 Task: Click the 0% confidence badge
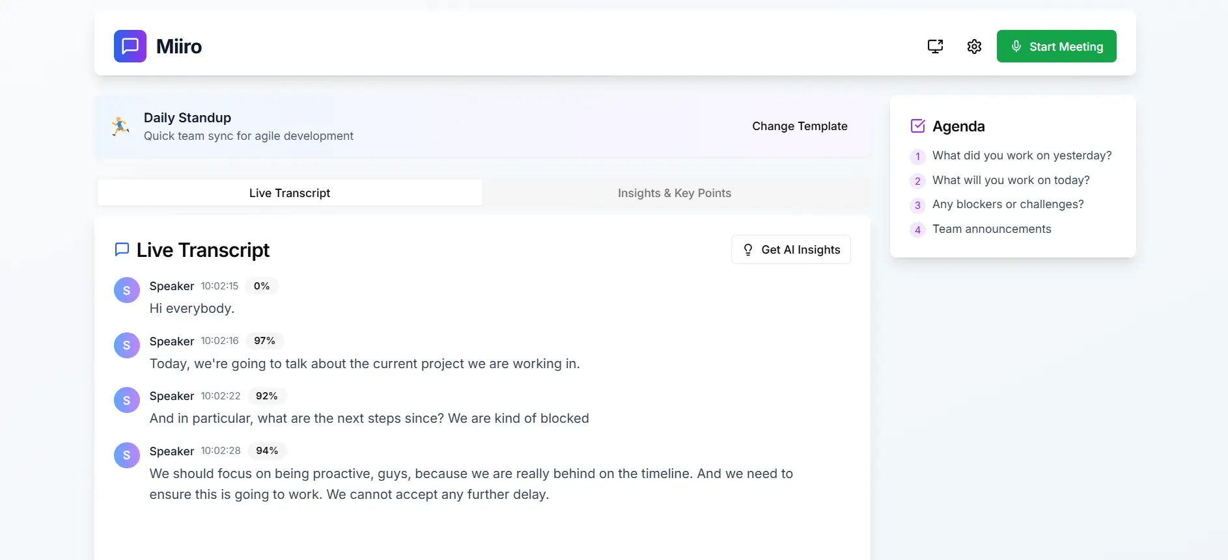pos(262,286)
